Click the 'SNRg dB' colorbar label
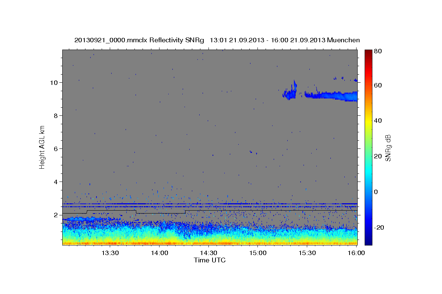 click(388, 147)
